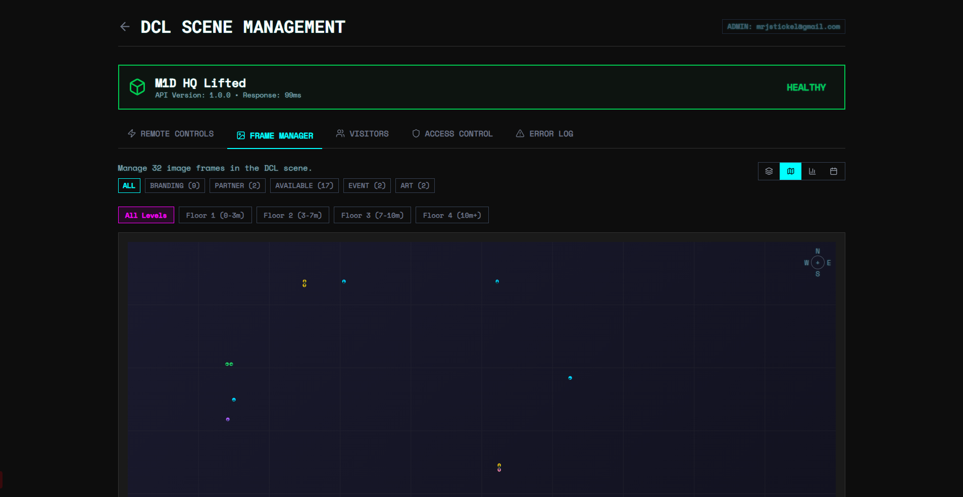Filter frames by BRANDING (9)
This screenshot has height=497, width=963.
tap(175, 186)
